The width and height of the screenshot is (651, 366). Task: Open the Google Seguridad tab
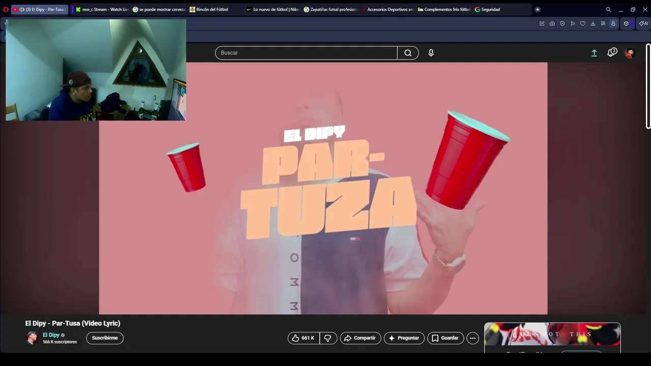(502, 9)
